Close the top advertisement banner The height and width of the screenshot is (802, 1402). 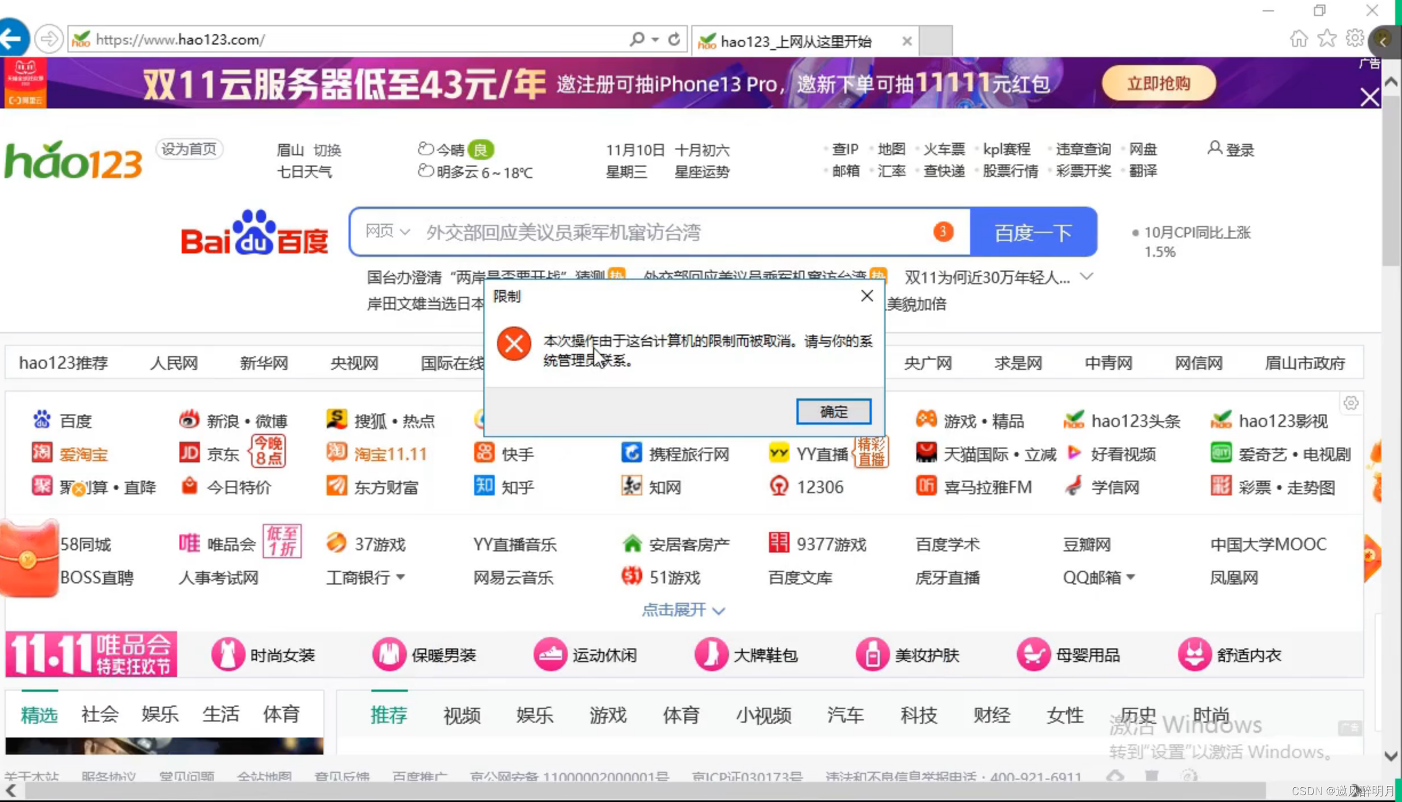point(1370,97)
